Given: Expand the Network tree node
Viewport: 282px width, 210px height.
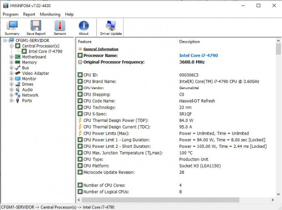Looking at the screenshot, I should 11,95.
